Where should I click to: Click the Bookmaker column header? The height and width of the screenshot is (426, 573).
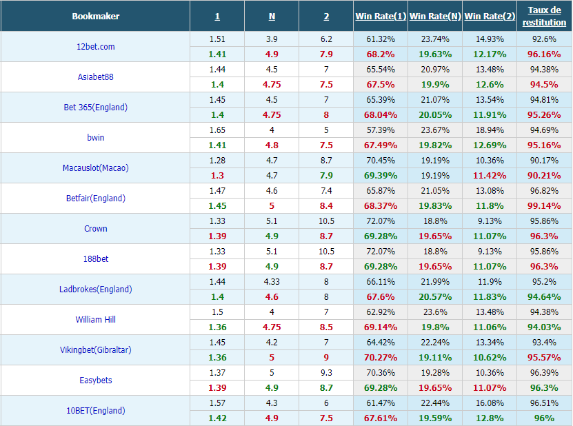[95, 17]
